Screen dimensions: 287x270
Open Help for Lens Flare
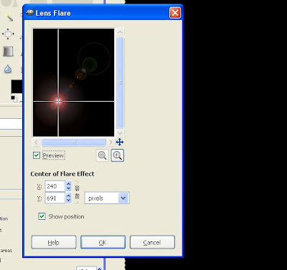tap(54, 242)
